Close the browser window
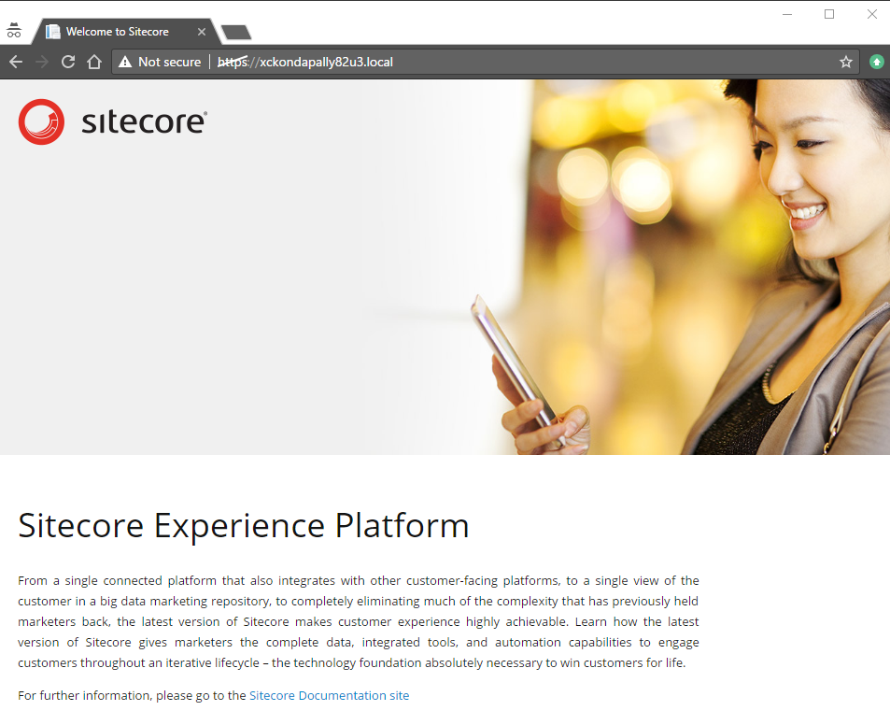The image size is (890, 725). (872, 14)
